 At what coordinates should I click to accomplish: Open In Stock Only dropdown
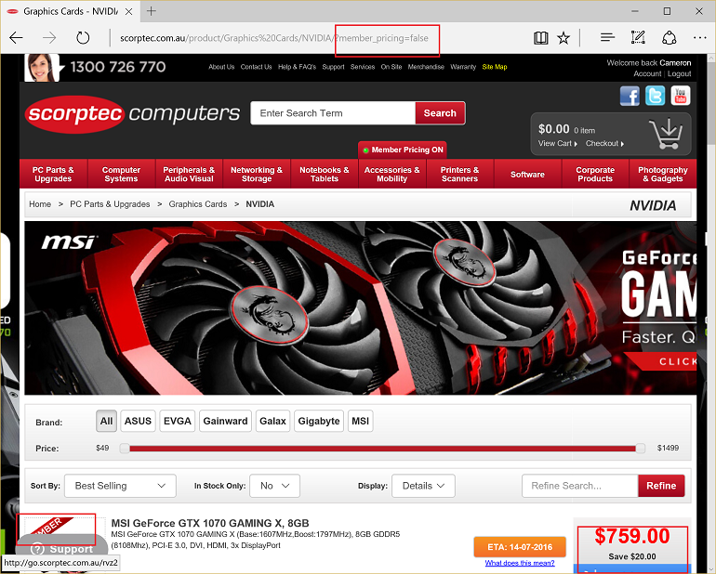[x=274, y=486]
